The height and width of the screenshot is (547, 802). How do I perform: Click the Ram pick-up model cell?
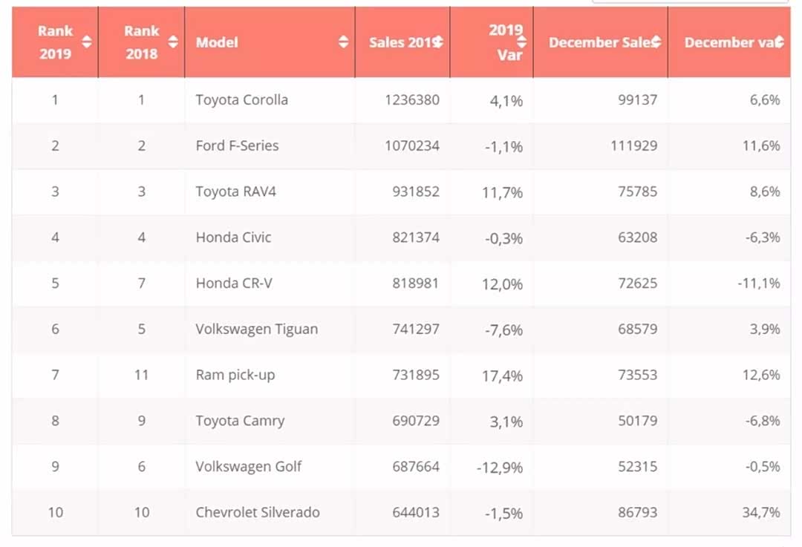[235, 376]
